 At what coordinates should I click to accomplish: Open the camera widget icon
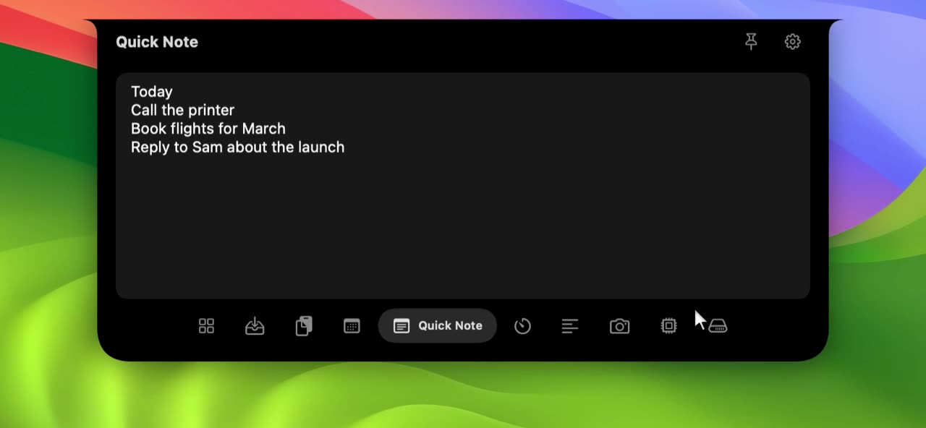(619, 326)
